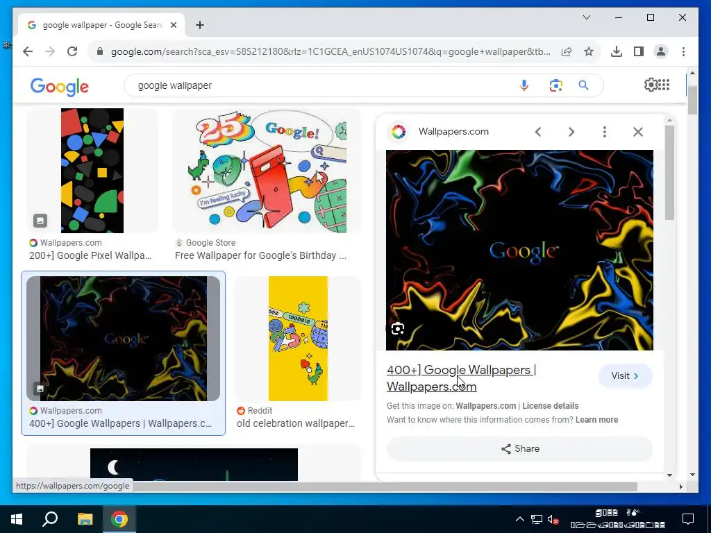Click the 200+] Google Pixel Wallpa... caption
The height and width of the screenshot is (533, 711).
(90, 255)
